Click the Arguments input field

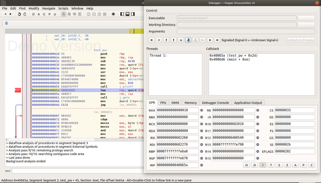click(246, 31)
